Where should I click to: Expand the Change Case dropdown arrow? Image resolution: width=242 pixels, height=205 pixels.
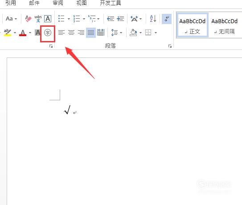16,19
